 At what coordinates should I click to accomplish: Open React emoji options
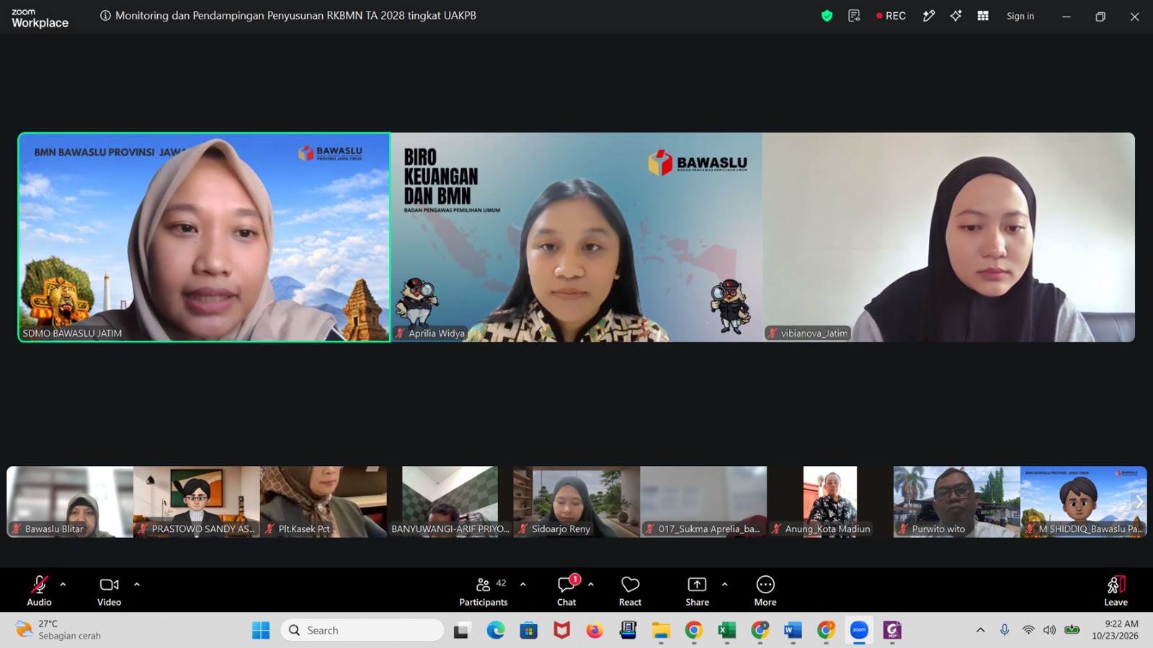pyautogui.click(x=630, y=591)
